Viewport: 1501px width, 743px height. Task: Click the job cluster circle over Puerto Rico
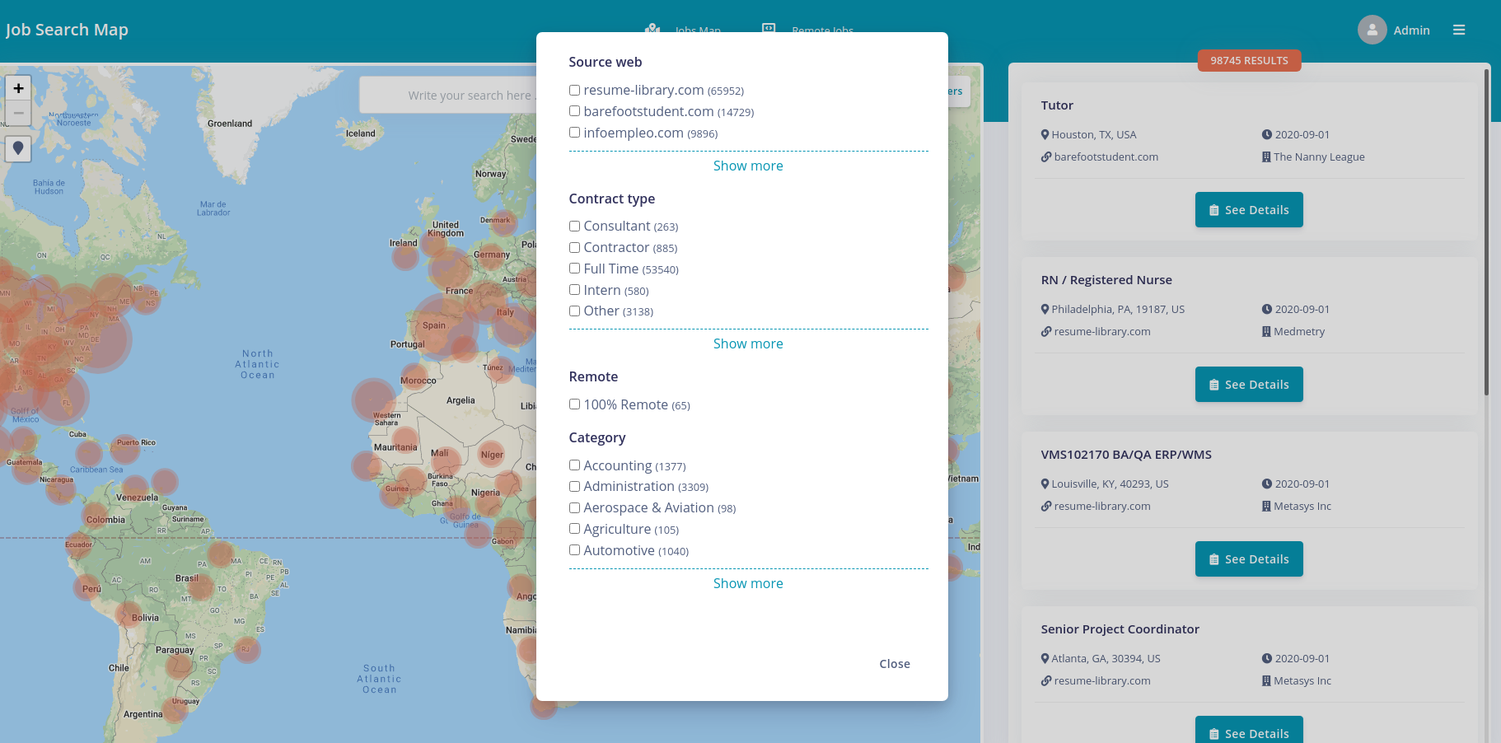125,450
